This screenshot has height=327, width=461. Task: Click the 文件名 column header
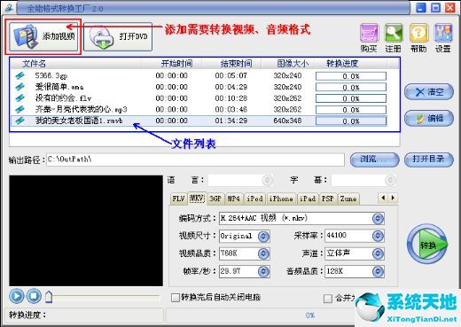(x=77, y=64)
